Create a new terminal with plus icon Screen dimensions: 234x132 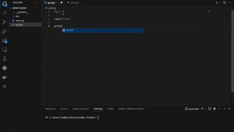point(202,109)
